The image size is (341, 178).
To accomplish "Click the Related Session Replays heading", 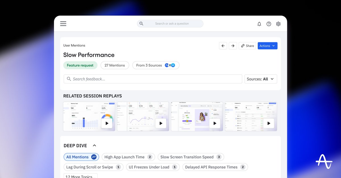I will tap(93, 96).
